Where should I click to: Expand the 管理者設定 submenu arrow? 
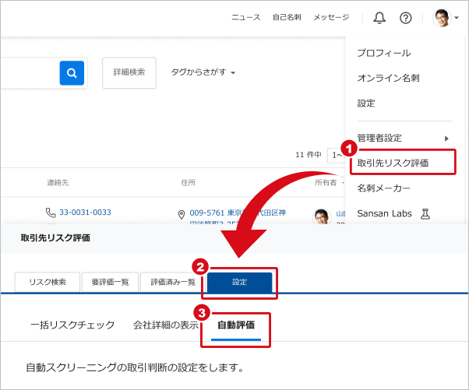(446, 138)
